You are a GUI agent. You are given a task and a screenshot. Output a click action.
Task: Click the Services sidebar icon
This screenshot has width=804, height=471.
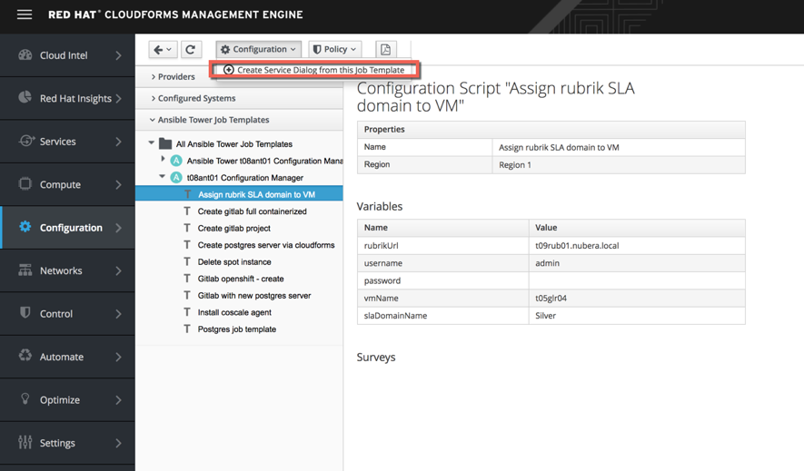coord(26,141)
